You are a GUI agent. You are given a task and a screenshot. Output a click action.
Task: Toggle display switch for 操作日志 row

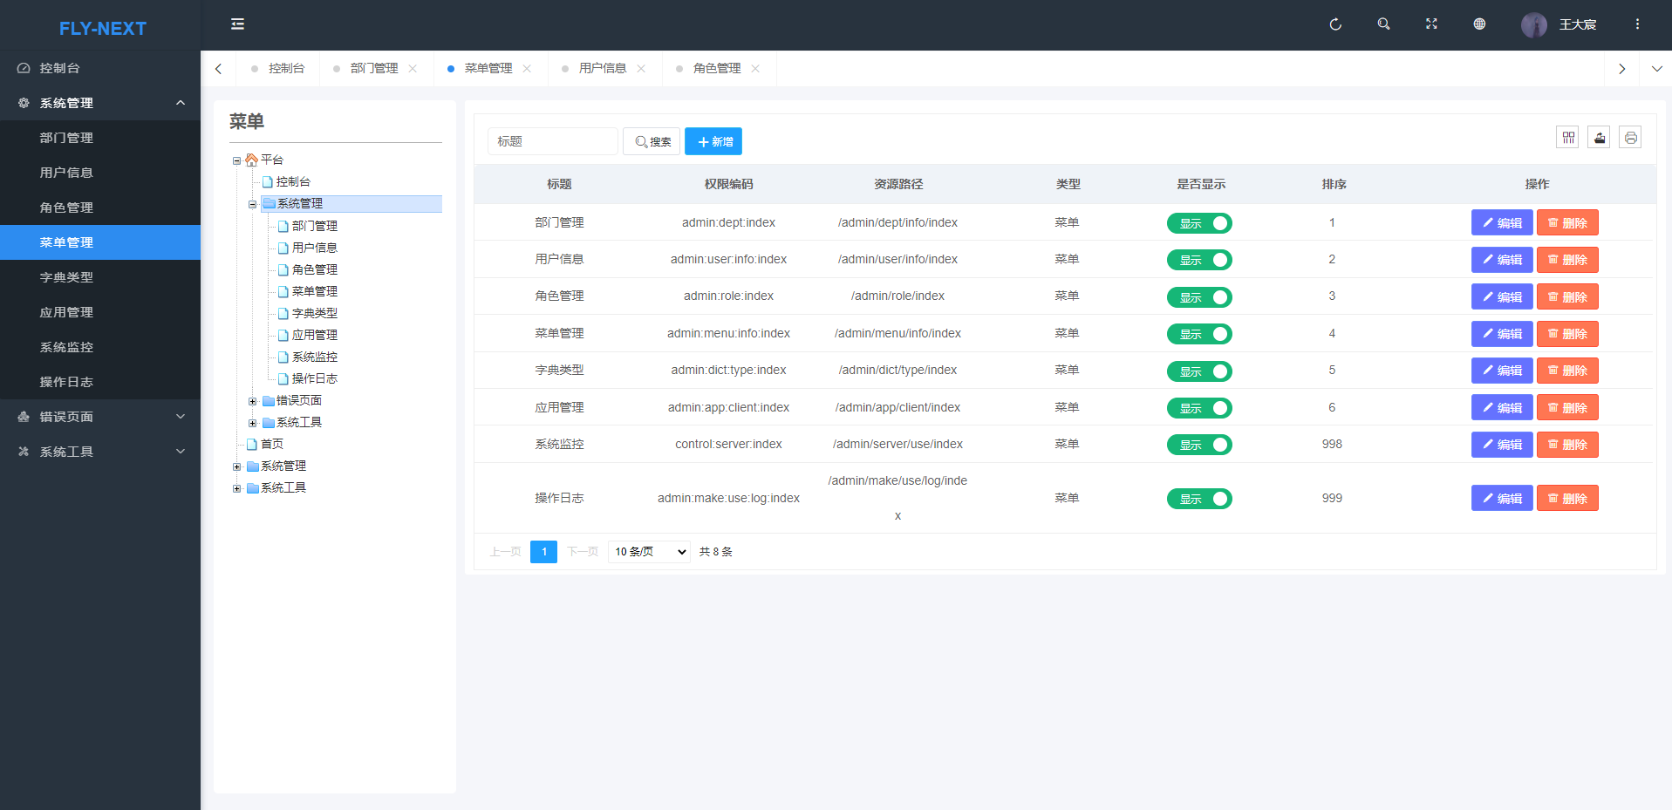coord(1199,499)
